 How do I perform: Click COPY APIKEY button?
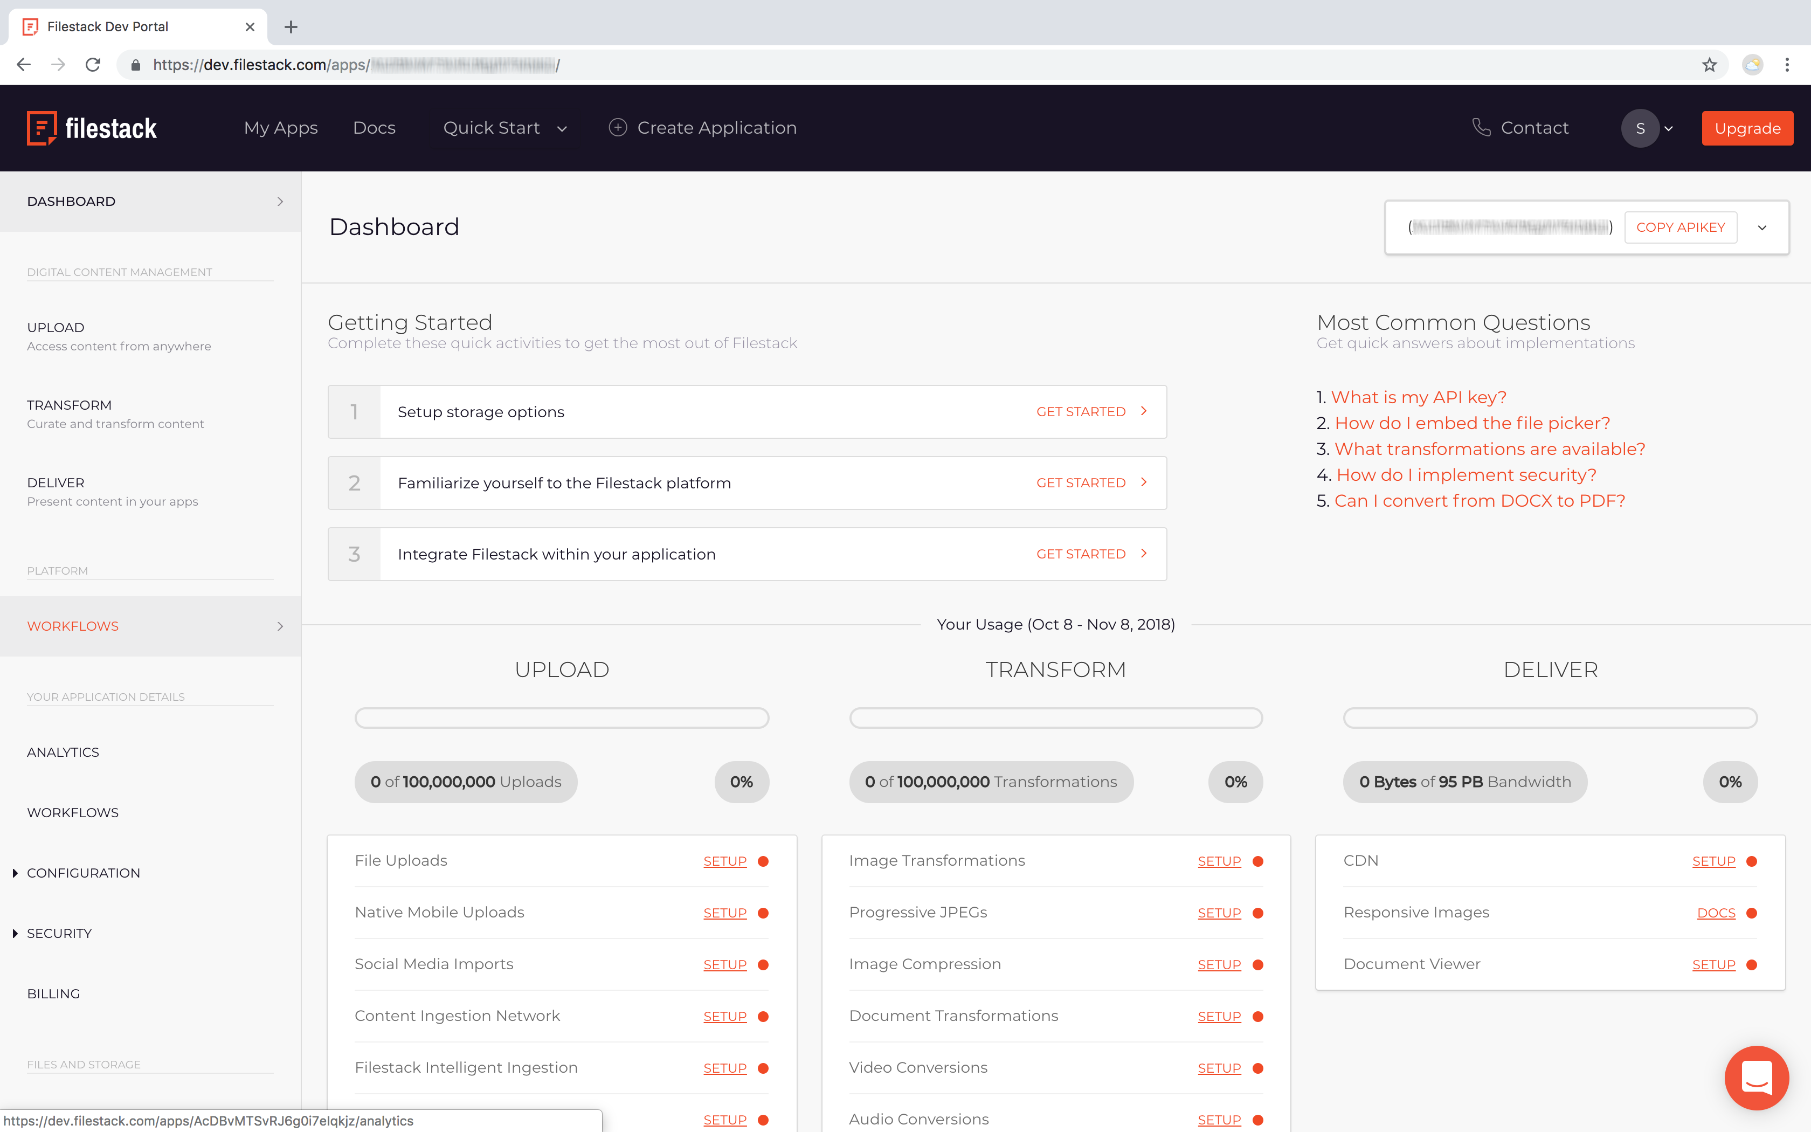pyautogui.click(x=1680, y=227)
